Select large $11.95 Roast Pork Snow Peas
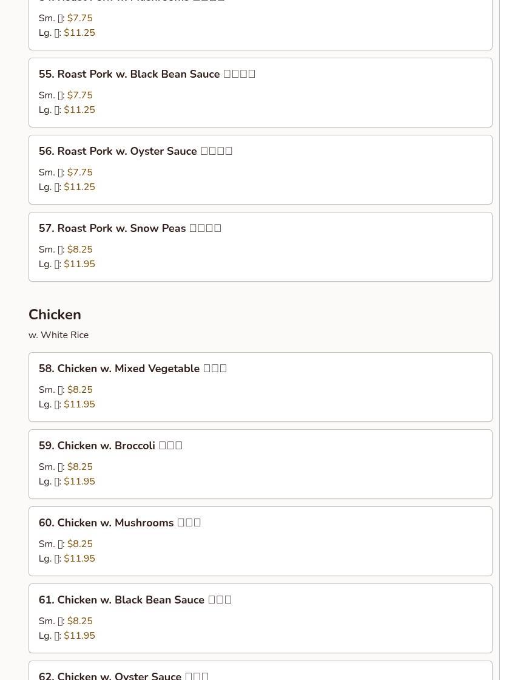 (x=79, y=264)
